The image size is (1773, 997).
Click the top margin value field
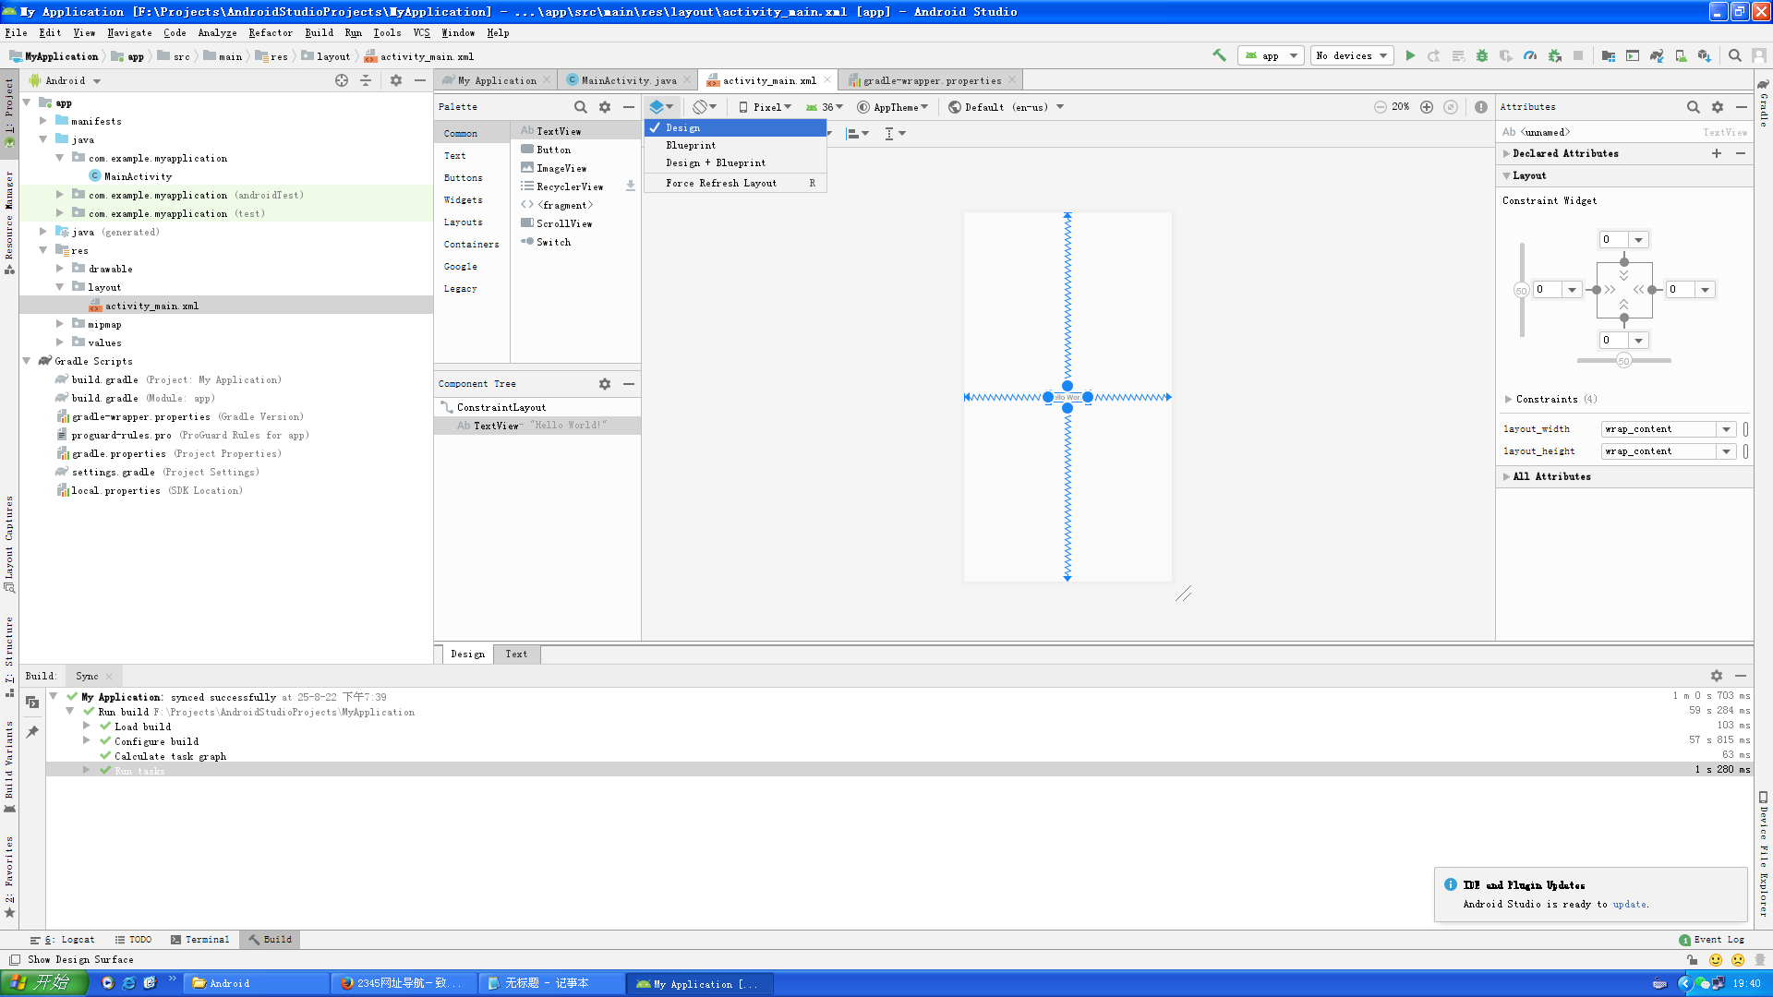[x=1613, y=240]
